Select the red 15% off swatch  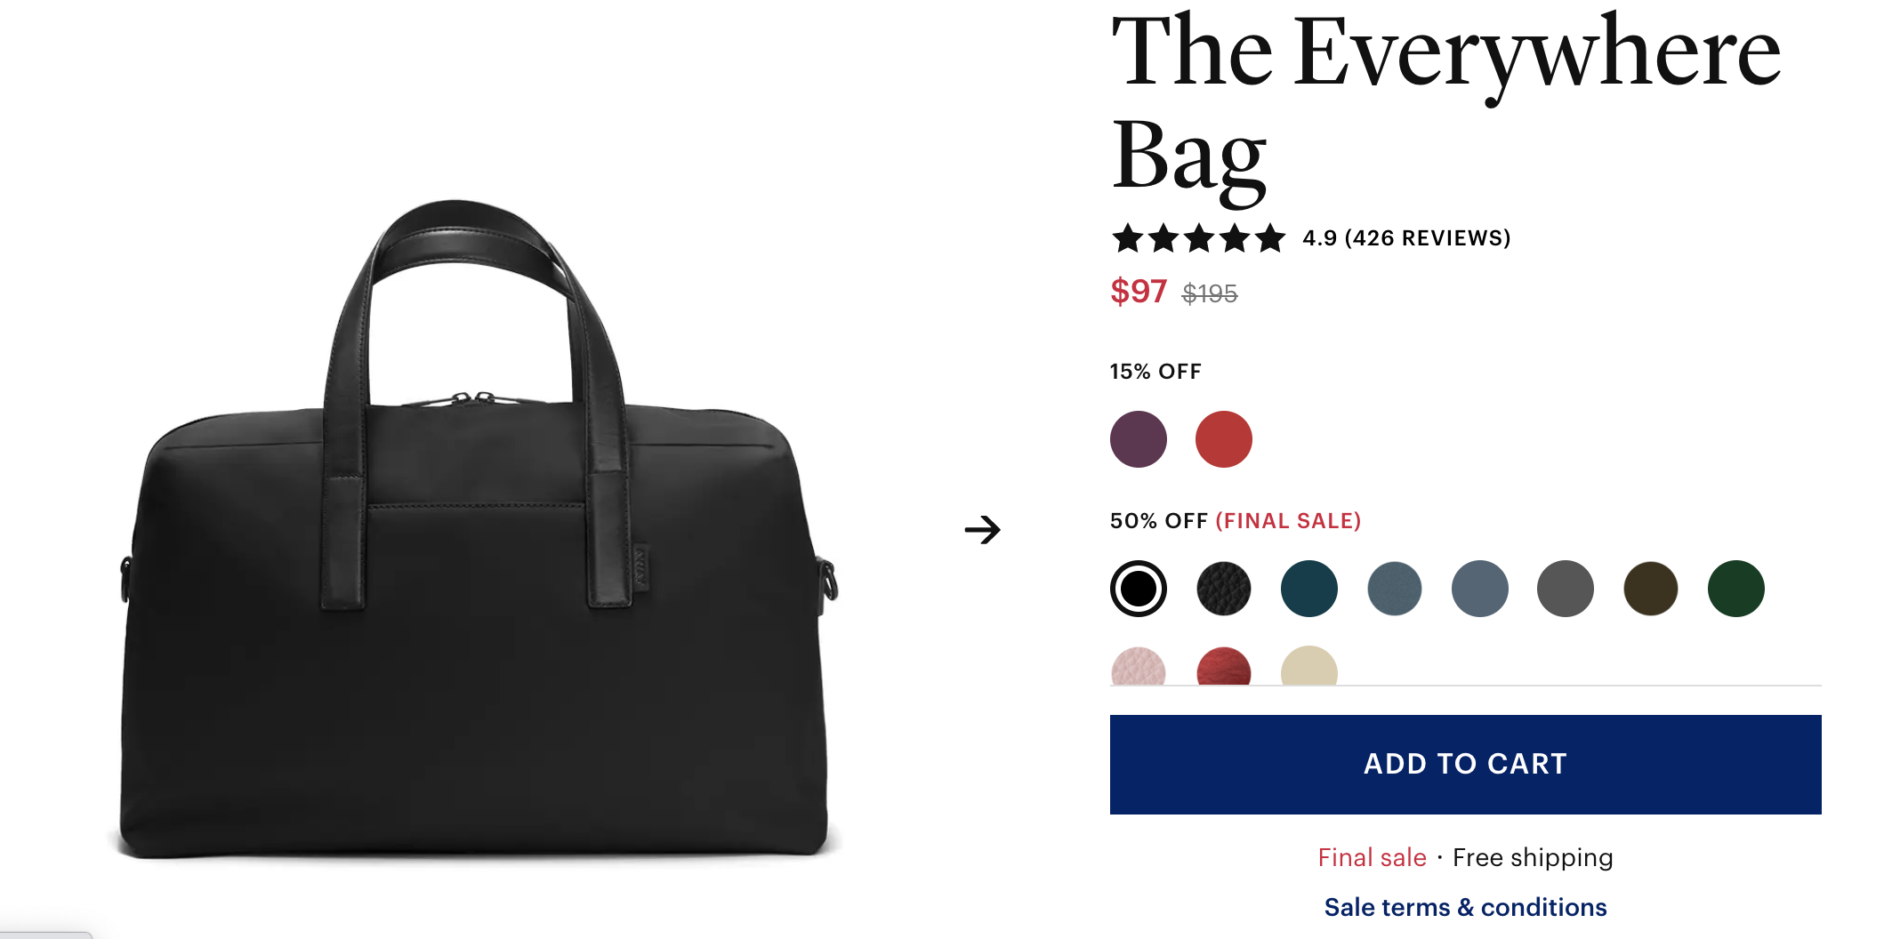click(x=1224, y=439)
